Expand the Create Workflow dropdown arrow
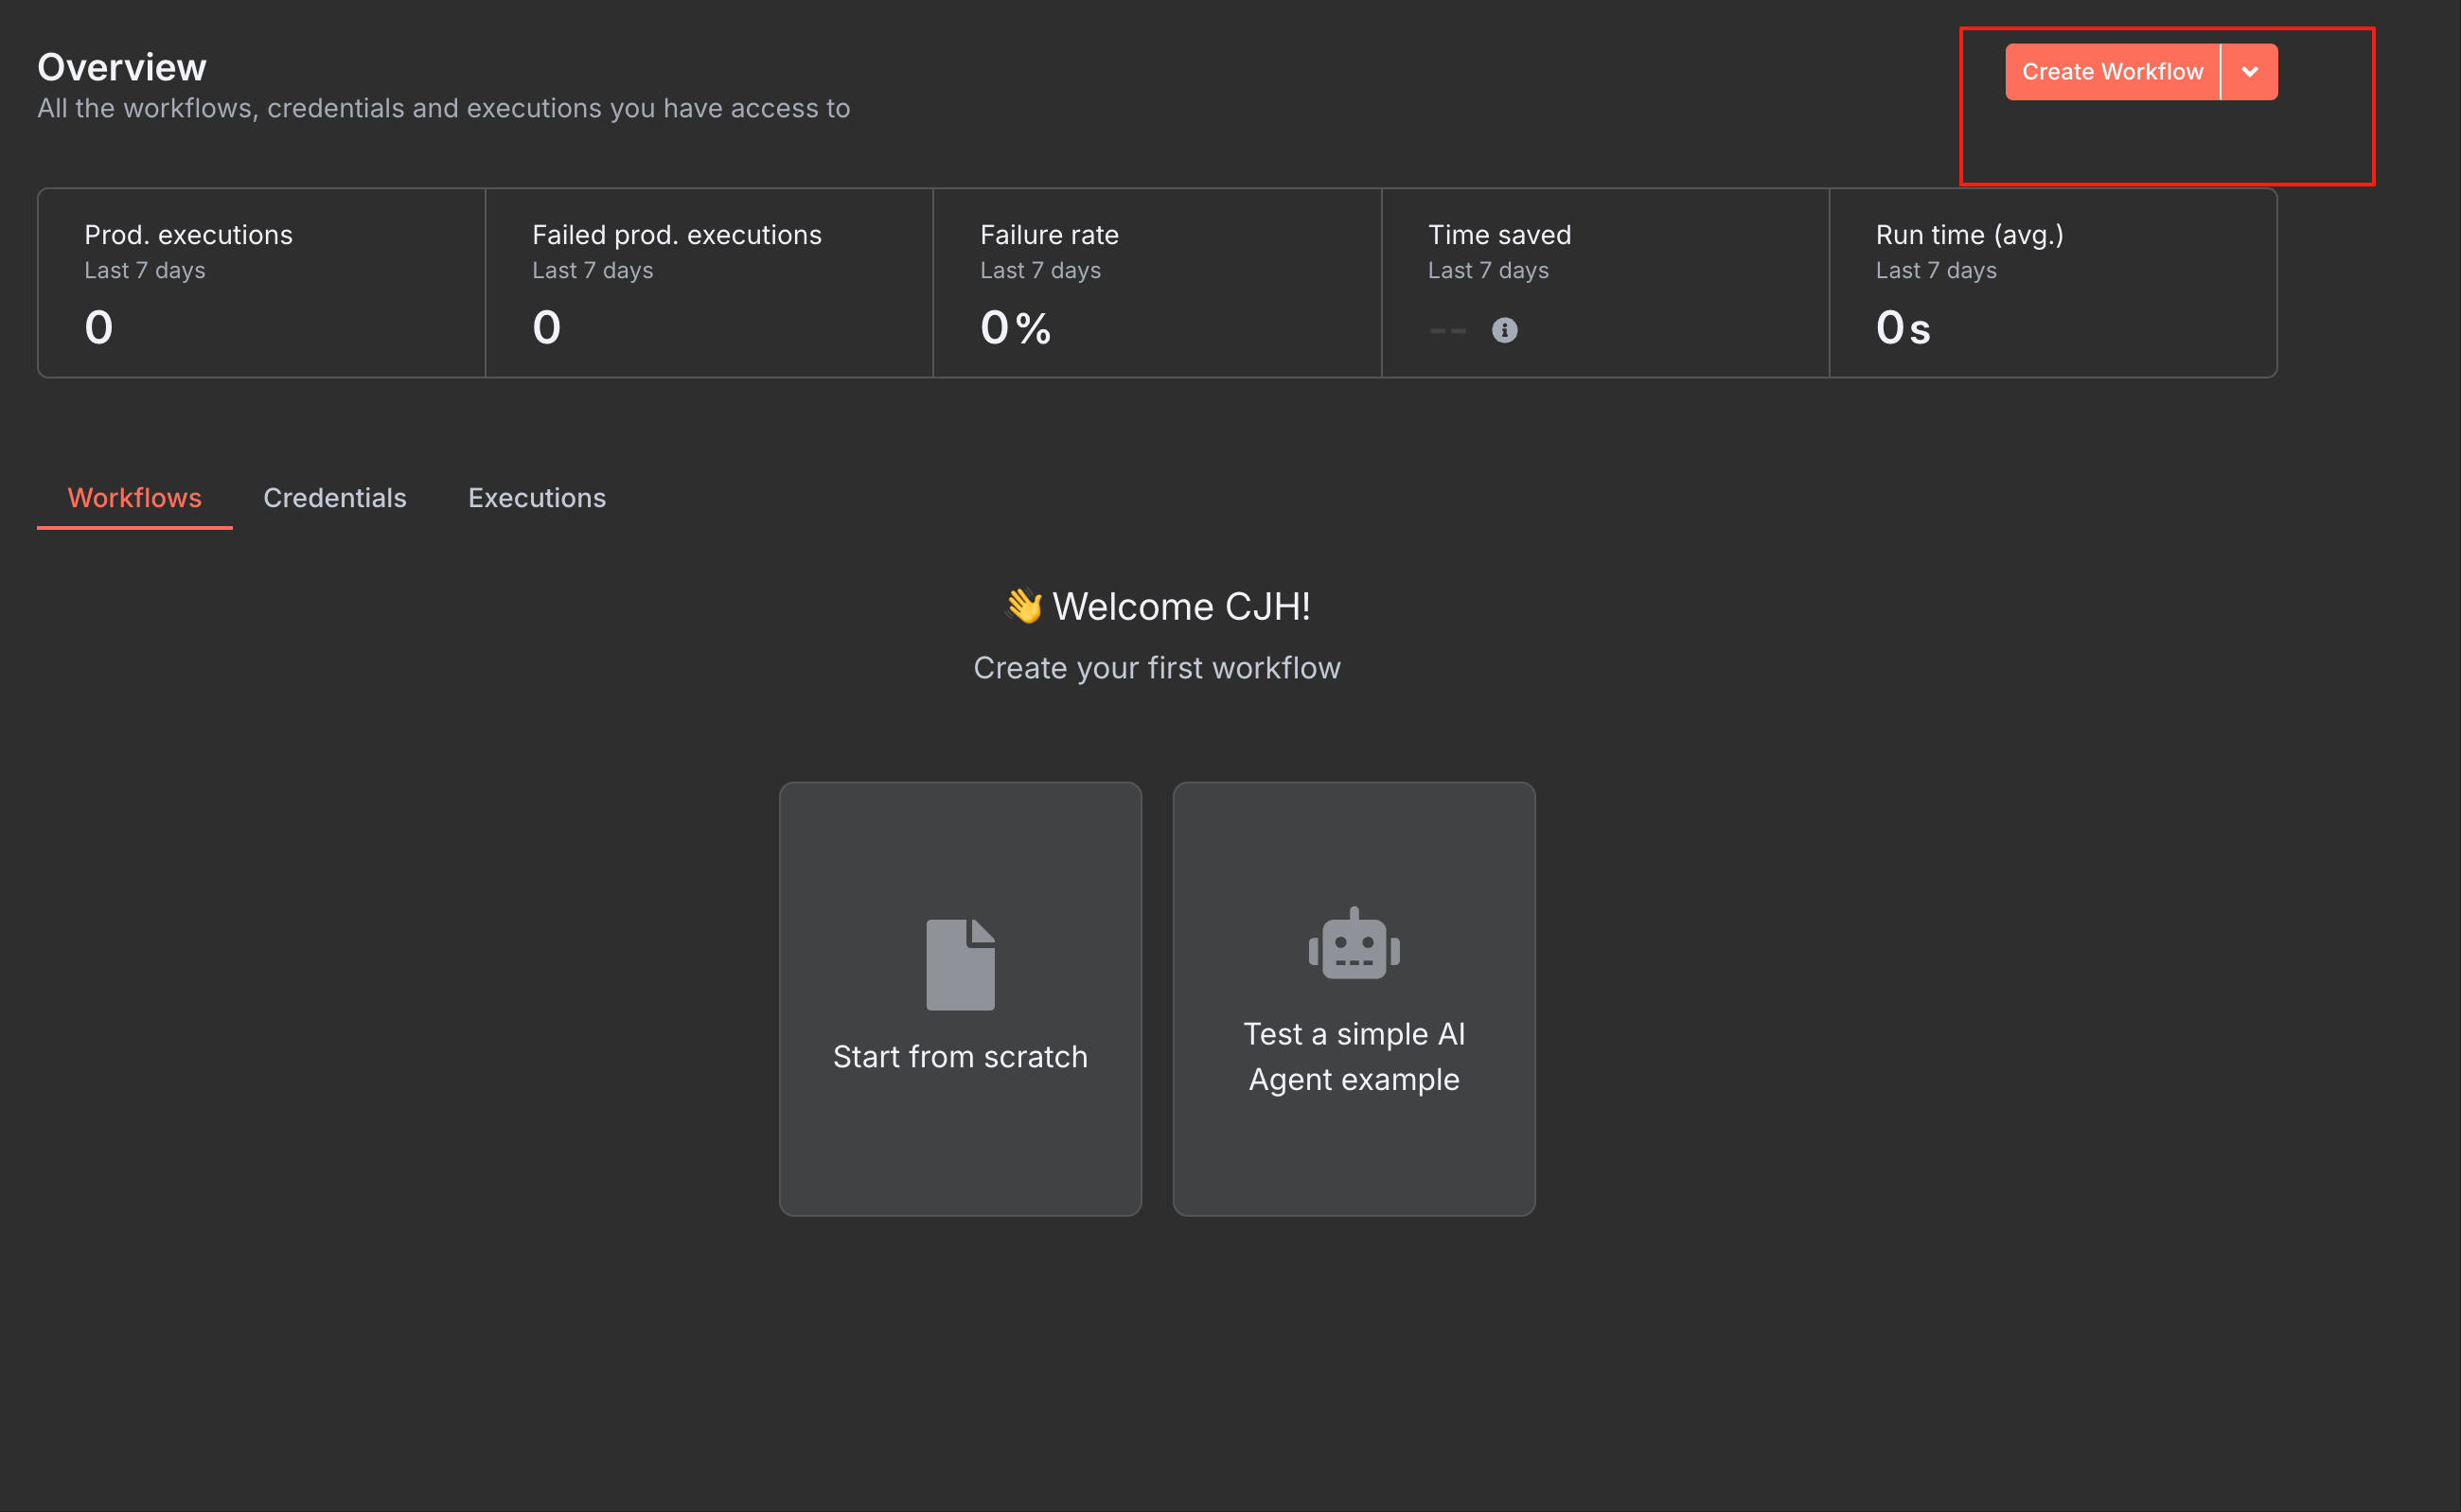 pos(2250,72)
